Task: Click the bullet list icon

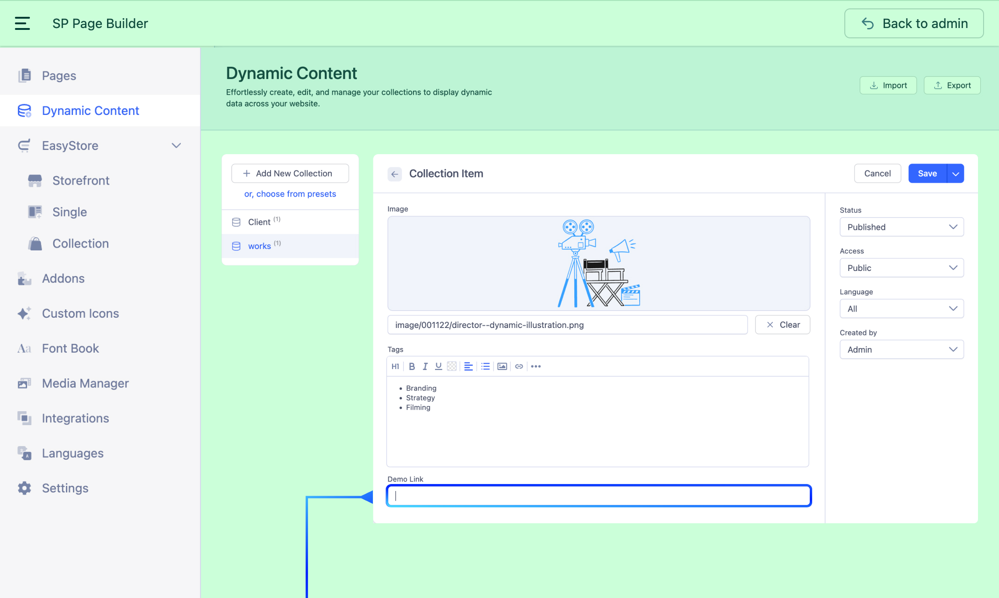Action: [485, 366]
